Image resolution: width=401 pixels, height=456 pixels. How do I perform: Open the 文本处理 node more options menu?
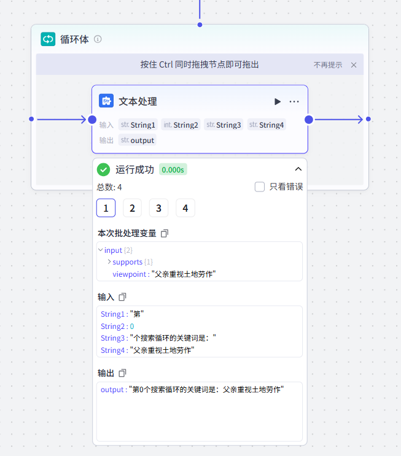(294, 101)
